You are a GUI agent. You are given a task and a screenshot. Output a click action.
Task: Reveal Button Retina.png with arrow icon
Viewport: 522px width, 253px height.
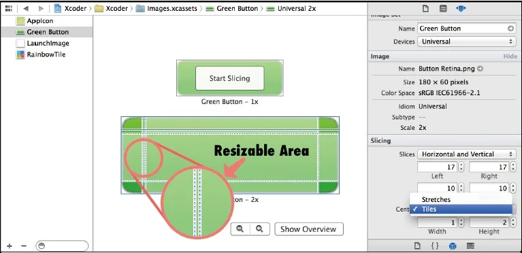pyautogui.click(x=480, y=69)
